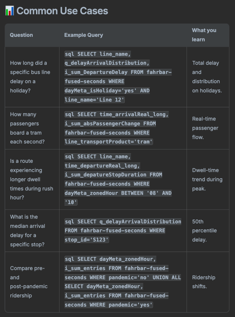235x317 pixels.
Task: Click the median arrival delay question
Action: coord(28,231)
